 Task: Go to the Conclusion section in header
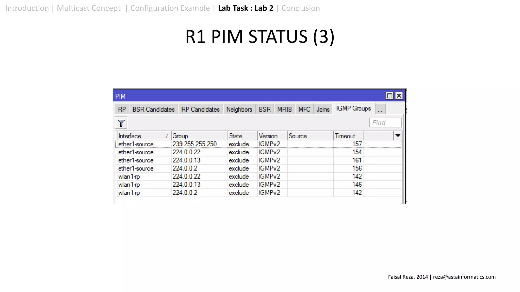(x=301, y=8)
